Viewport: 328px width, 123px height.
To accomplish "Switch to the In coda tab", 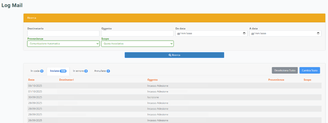I will coord(37,71).
